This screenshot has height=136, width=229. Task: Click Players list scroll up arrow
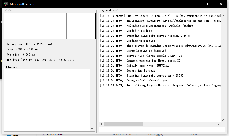click(x=92, y=72)
